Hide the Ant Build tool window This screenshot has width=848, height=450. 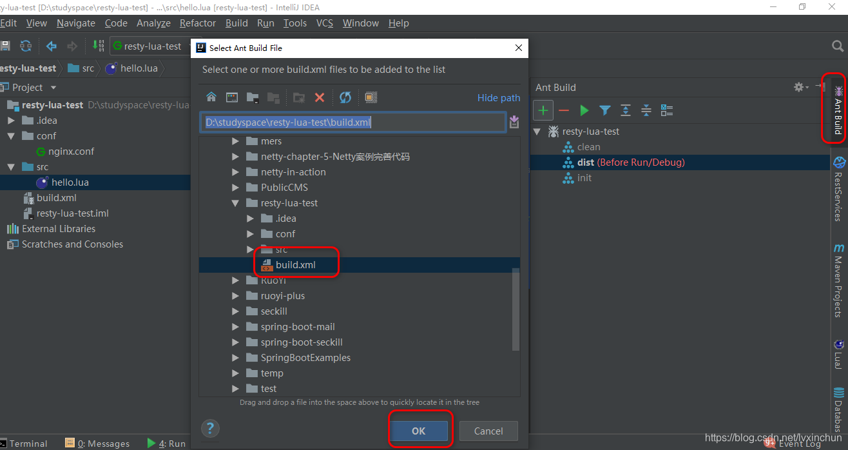pos(819,86)
